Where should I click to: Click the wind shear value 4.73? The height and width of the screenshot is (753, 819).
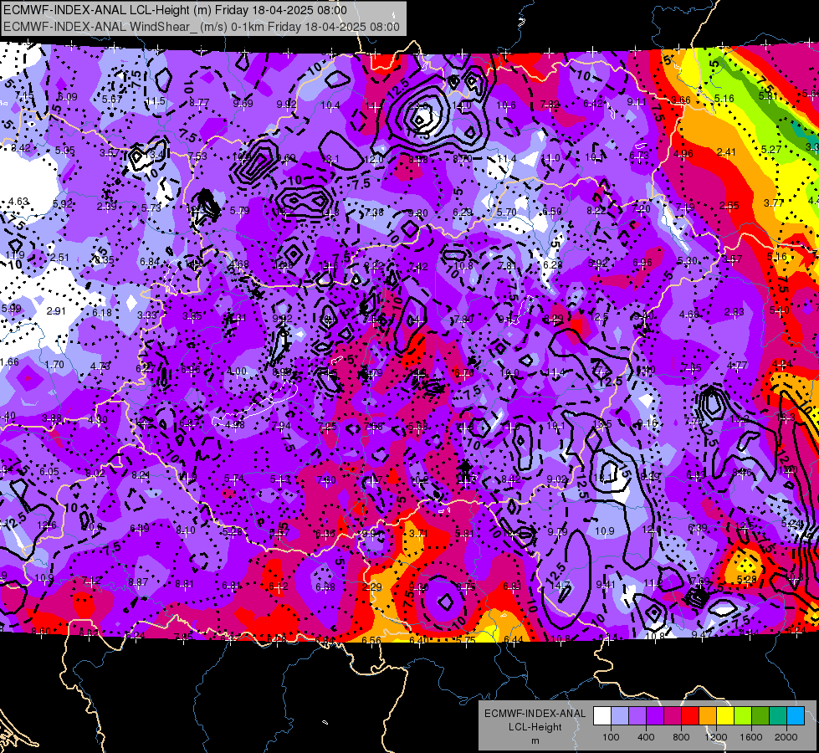100,366
